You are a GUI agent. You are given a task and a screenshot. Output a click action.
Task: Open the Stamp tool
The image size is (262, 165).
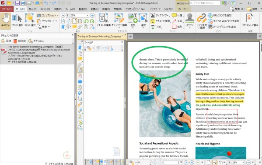tap(190, 20)
